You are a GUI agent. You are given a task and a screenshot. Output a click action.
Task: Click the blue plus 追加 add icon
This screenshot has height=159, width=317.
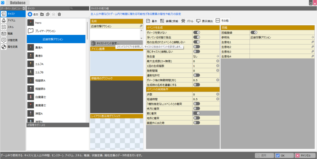click(30, 14)
